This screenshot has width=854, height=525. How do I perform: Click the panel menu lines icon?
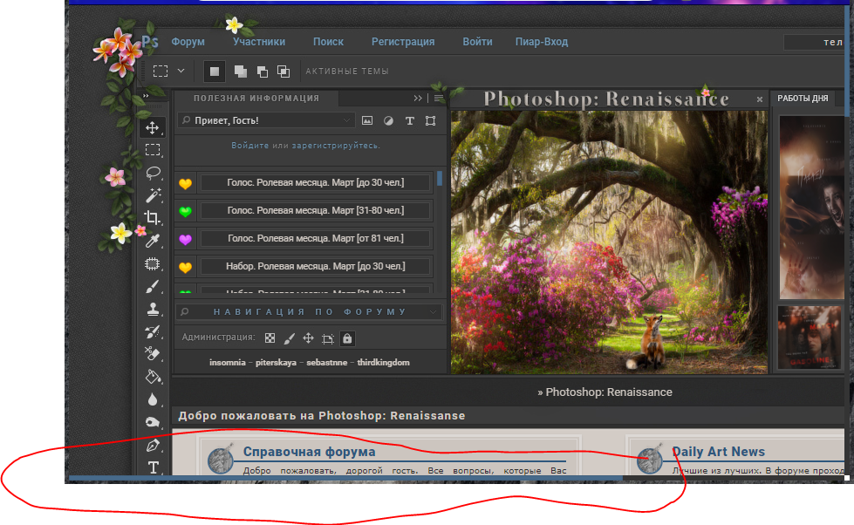coord(439,98)
